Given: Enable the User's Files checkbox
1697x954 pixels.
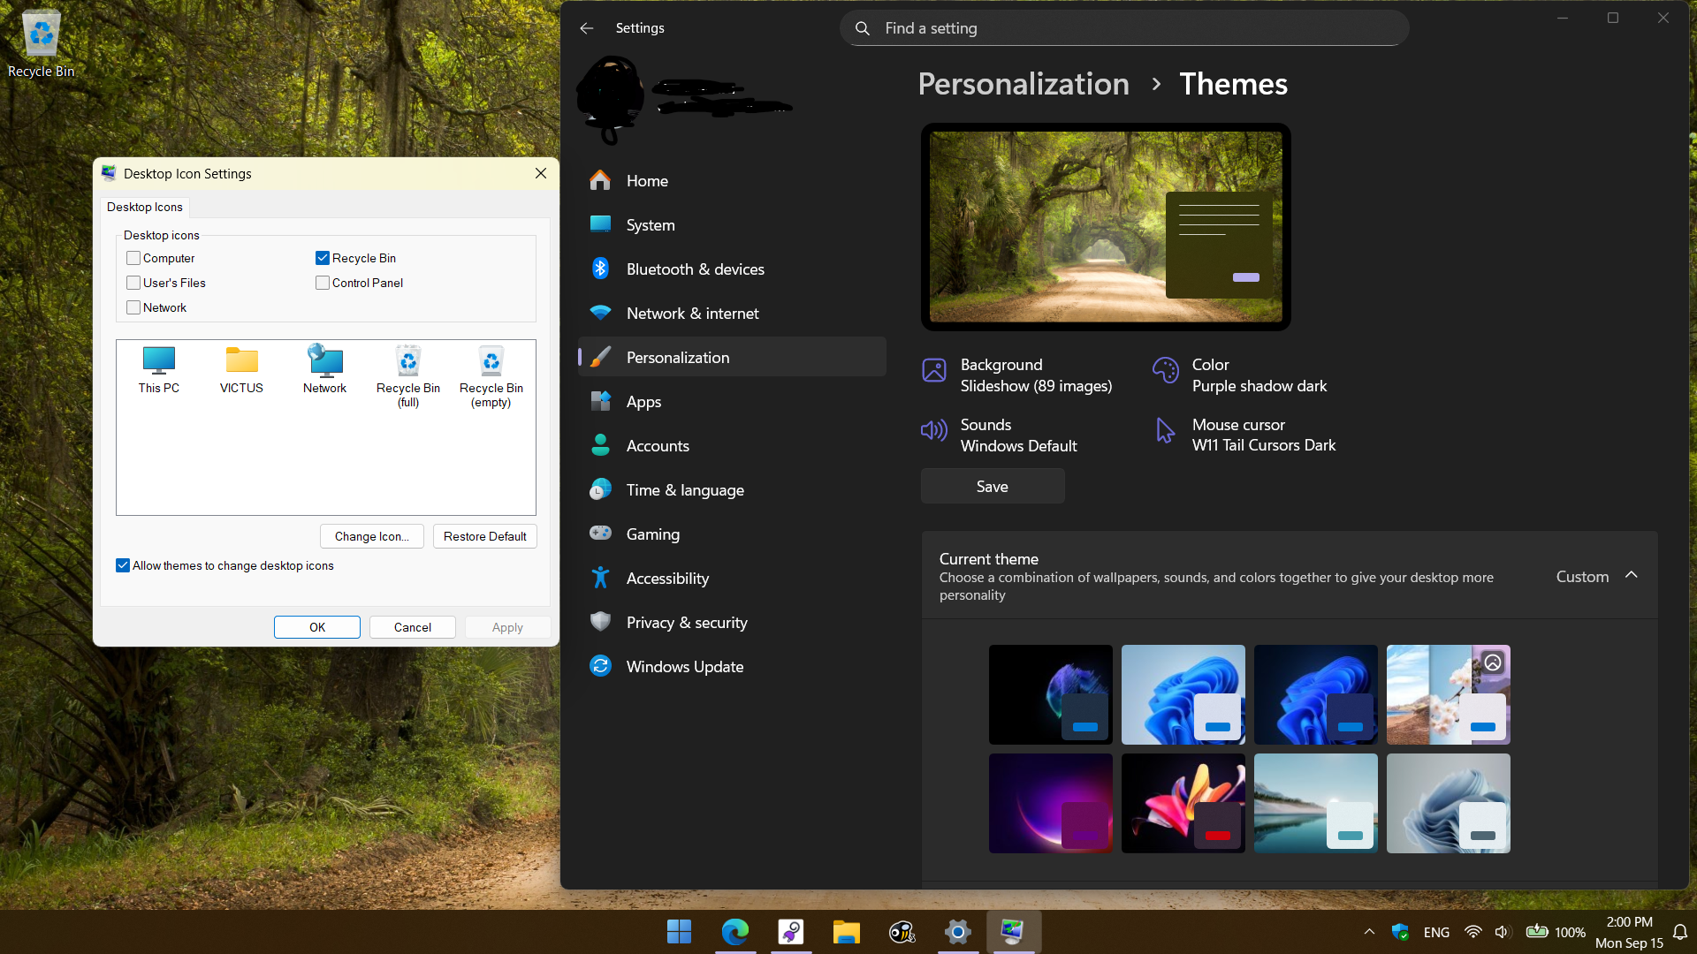Looking at the screenshot, I should tap(133, 283).
